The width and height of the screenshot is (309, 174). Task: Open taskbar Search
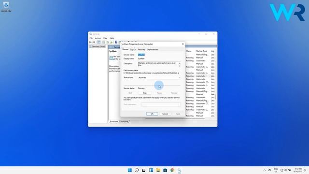click(137, 170)
